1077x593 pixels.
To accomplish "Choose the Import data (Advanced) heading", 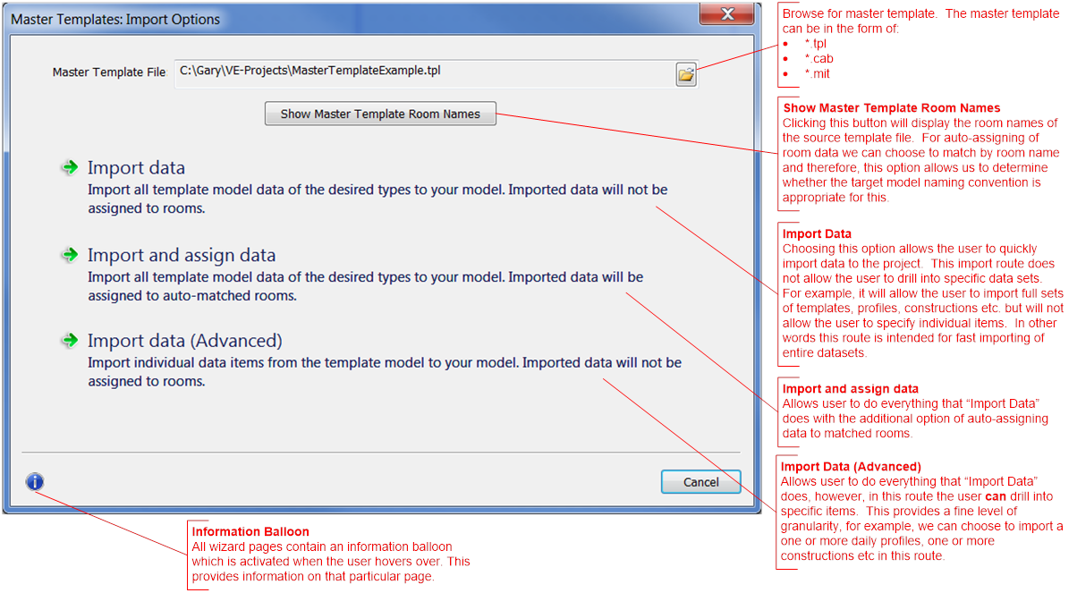I will (185, 341).
